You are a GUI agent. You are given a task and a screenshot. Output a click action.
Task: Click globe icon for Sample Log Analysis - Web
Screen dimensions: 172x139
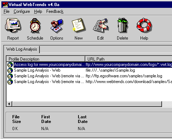point(10,70)
